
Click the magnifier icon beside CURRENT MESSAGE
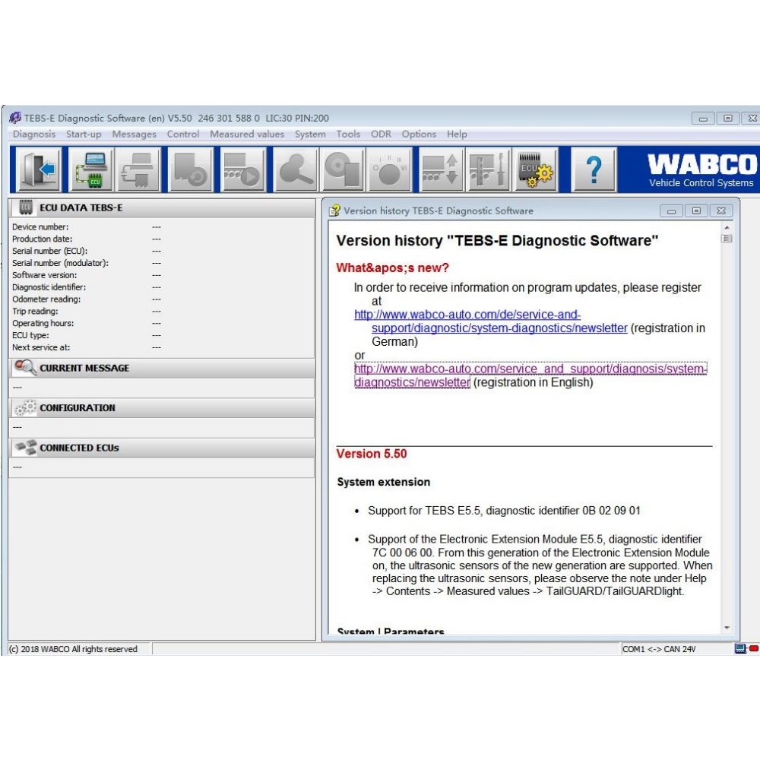pyautogui.click(x=25, y=367)
